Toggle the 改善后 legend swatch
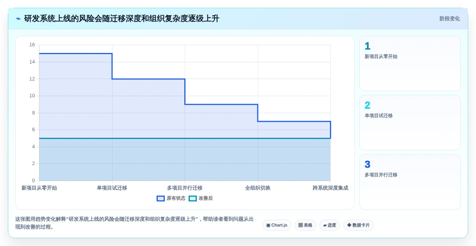 [x=193, y=199]
